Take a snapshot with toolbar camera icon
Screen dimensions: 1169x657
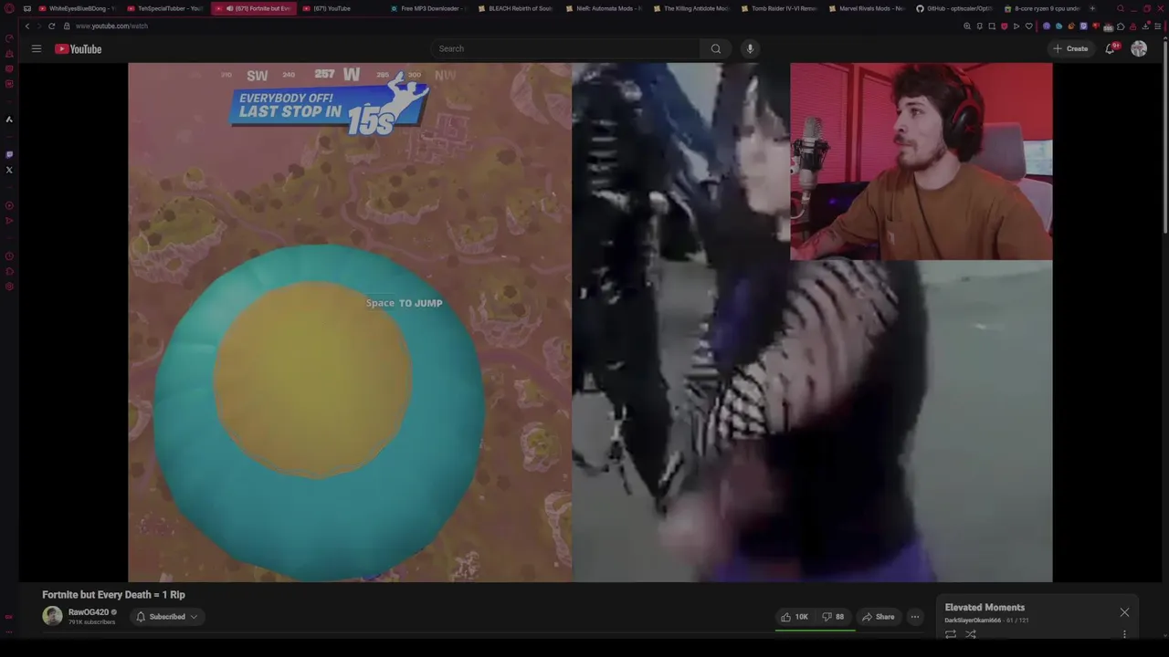[x=992, y=26]
